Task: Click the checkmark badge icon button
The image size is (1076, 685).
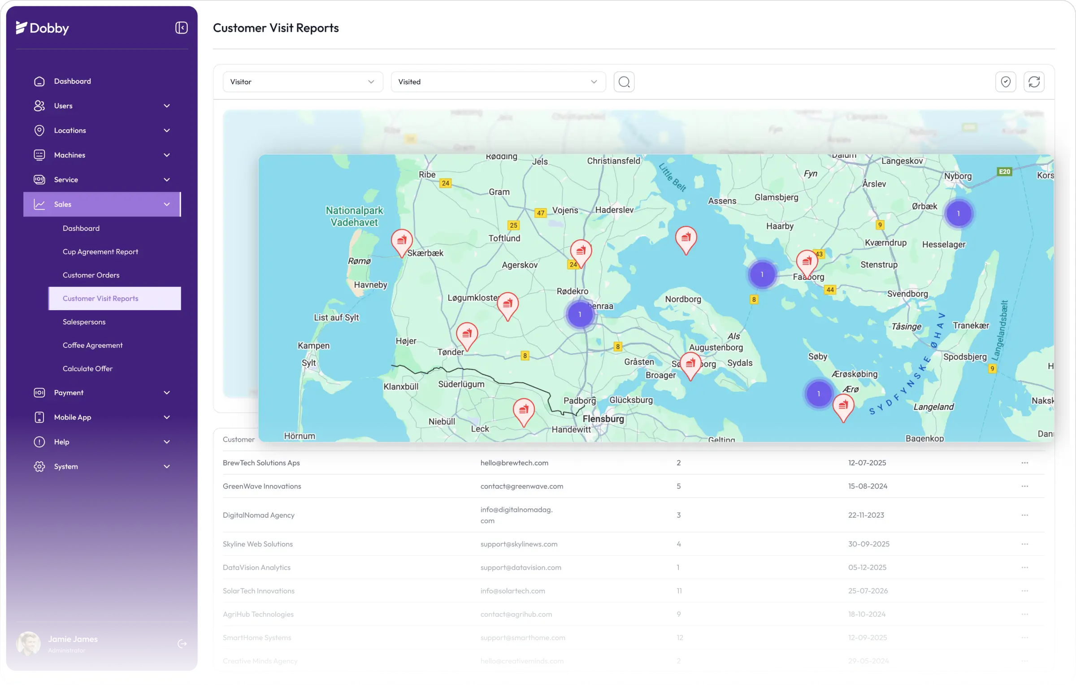Action: tap(1005, 82)
